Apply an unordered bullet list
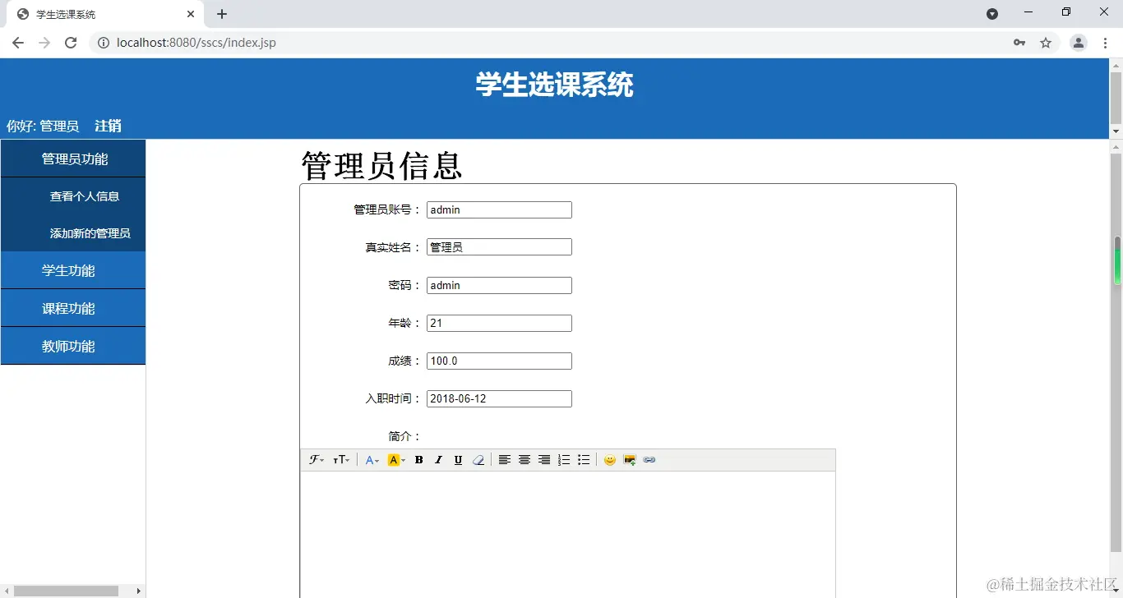This screenshot has height=598, width=1123. click(x=584, y=459)
